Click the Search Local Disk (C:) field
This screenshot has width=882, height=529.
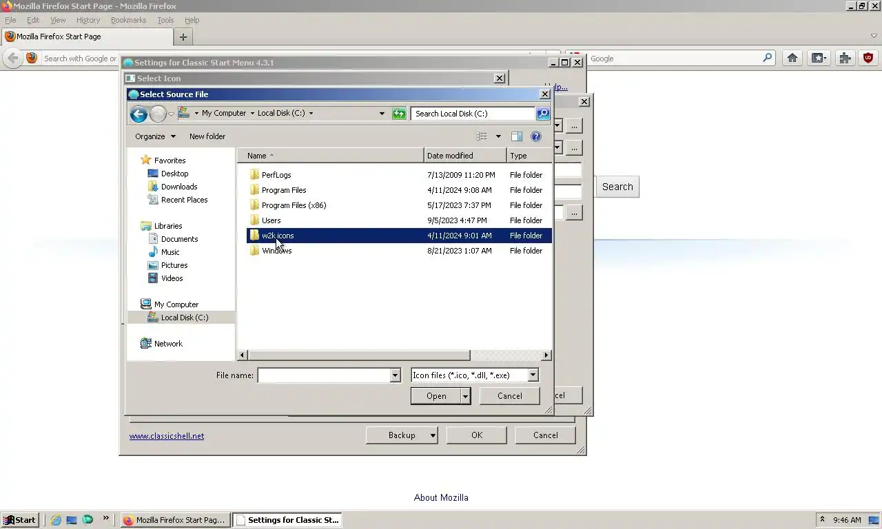pos(473,114)
